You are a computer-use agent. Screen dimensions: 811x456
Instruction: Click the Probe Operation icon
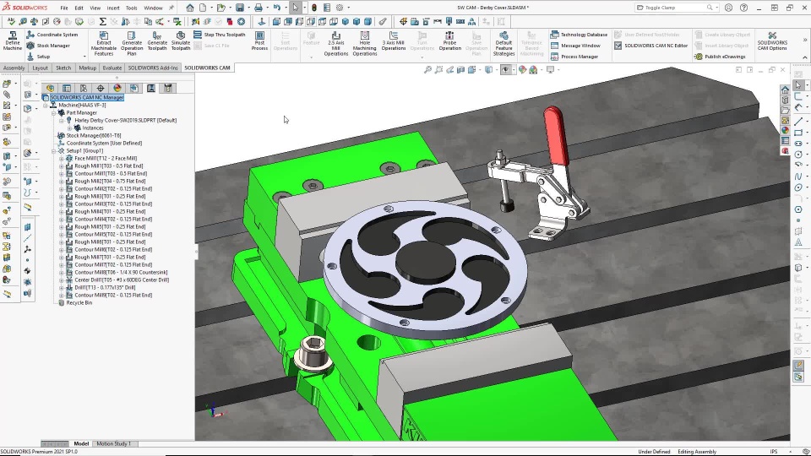pos(450,41)
